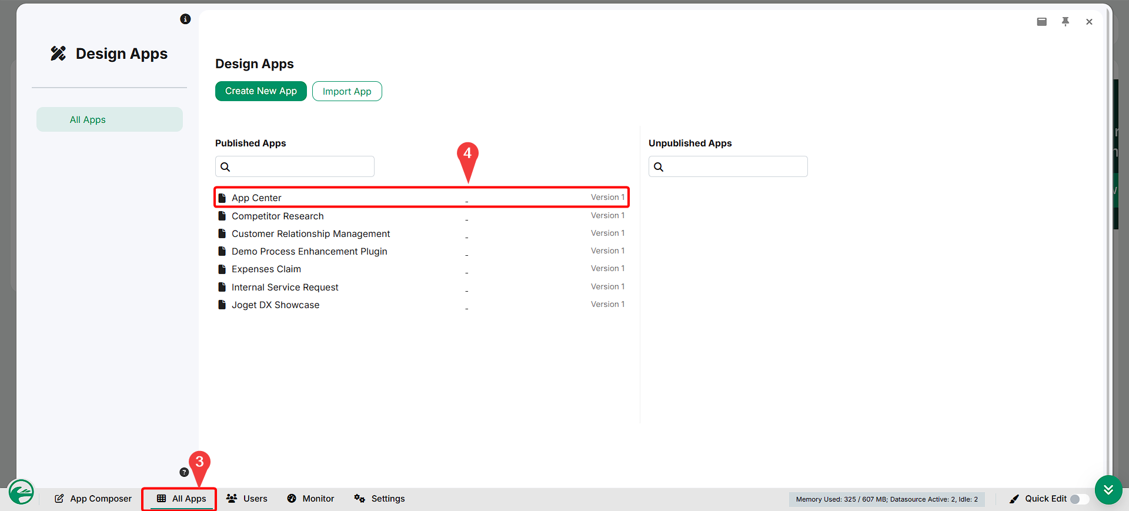The image size is (1129, 511).
Task: Click the Monitor gauge icon
Action: coord(292,499)
